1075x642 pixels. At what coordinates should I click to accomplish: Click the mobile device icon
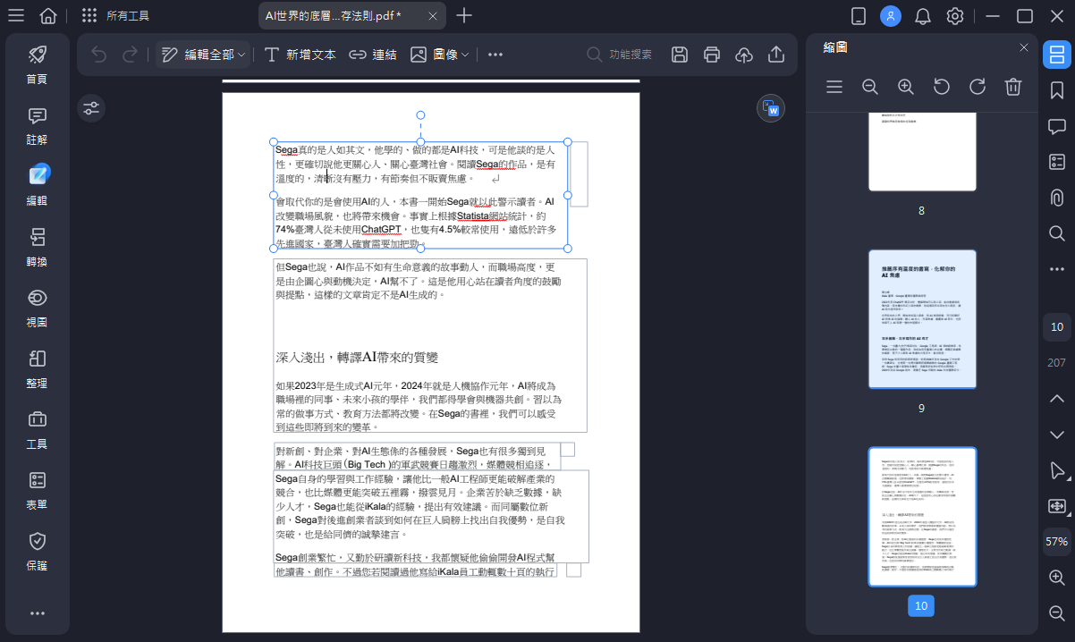[859, 15]
